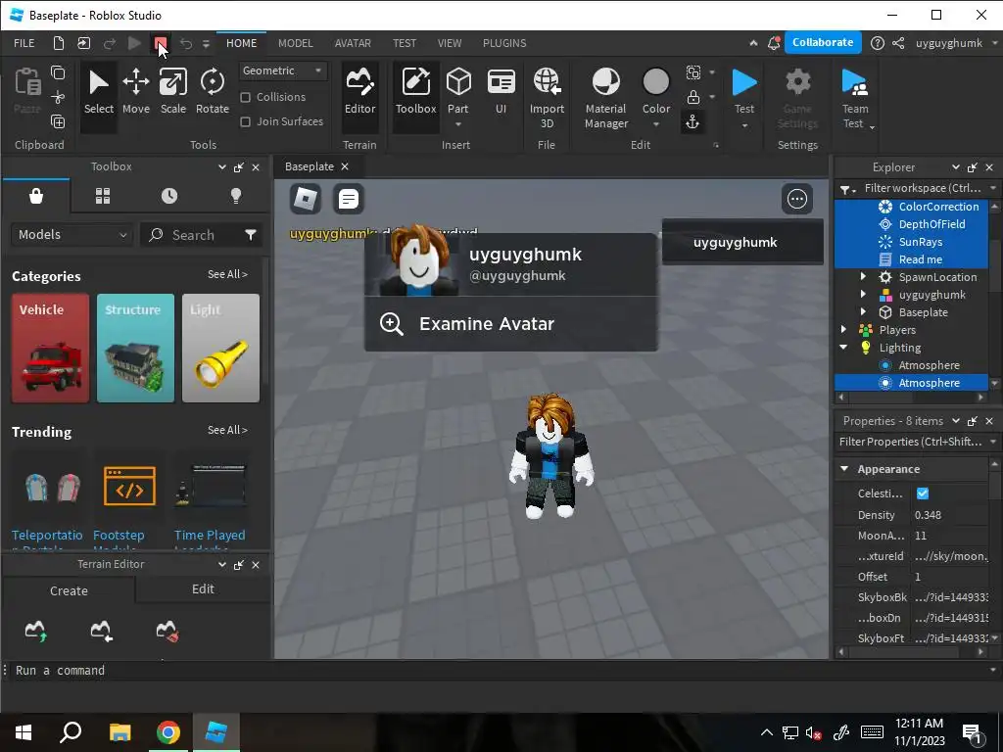Toggle the Anchor icon in Edit group
The height and width of the screenshot is (752, 1003).
693,122
